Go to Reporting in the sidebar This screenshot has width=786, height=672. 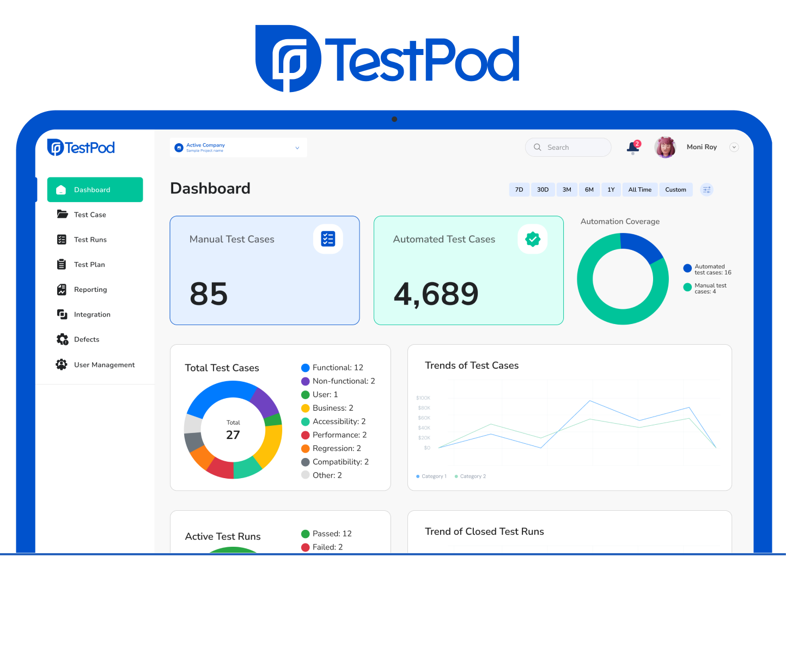[90, 290]
